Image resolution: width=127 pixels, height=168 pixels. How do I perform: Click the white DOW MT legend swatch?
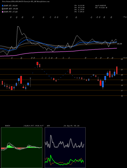(x=3, y=9)
